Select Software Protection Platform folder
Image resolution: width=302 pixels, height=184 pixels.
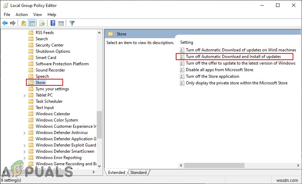(62, 64)
